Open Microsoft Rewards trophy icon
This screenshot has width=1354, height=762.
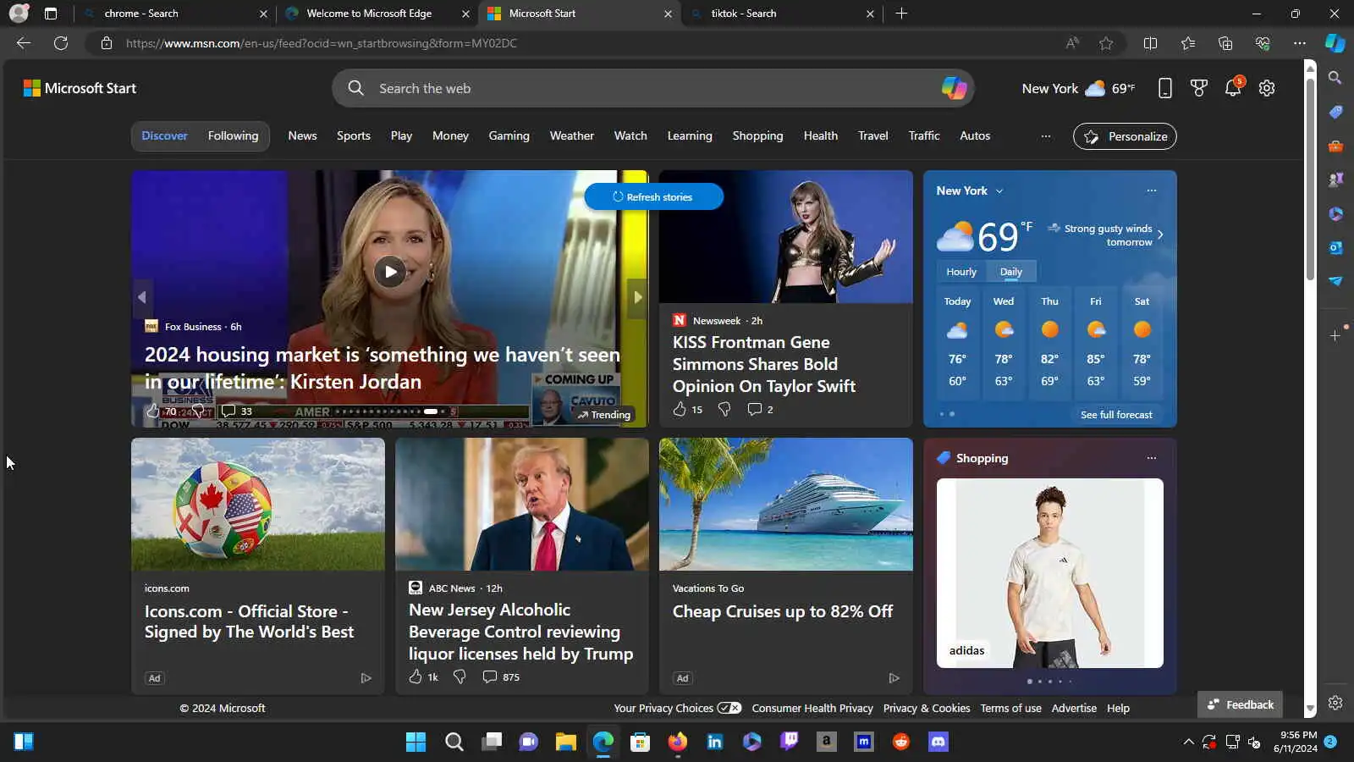(1199, 88)
